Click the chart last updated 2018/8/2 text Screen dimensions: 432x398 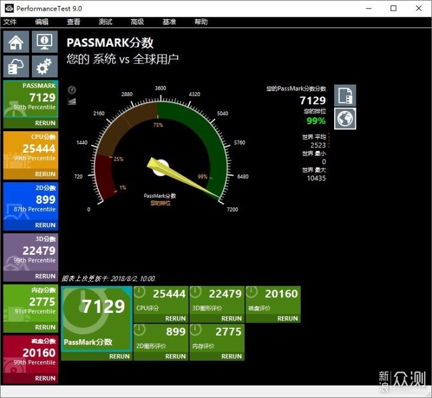[109, 279]
